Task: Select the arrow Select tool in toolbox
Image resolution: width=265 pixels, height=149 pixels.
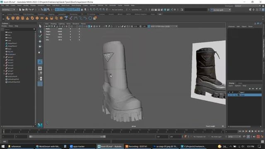Action: pos(40,26)
